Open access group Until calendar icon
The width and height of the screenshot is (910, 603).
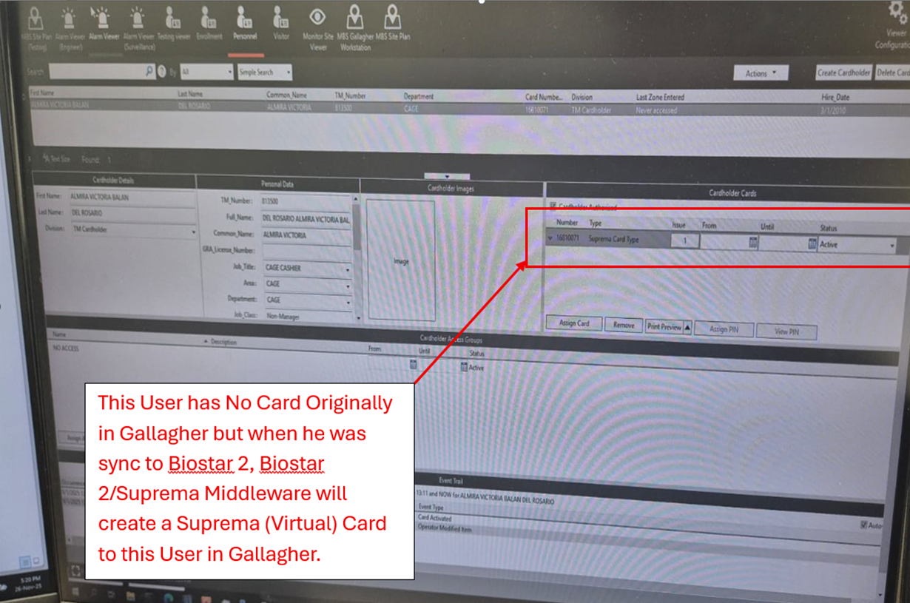(464, 367)
